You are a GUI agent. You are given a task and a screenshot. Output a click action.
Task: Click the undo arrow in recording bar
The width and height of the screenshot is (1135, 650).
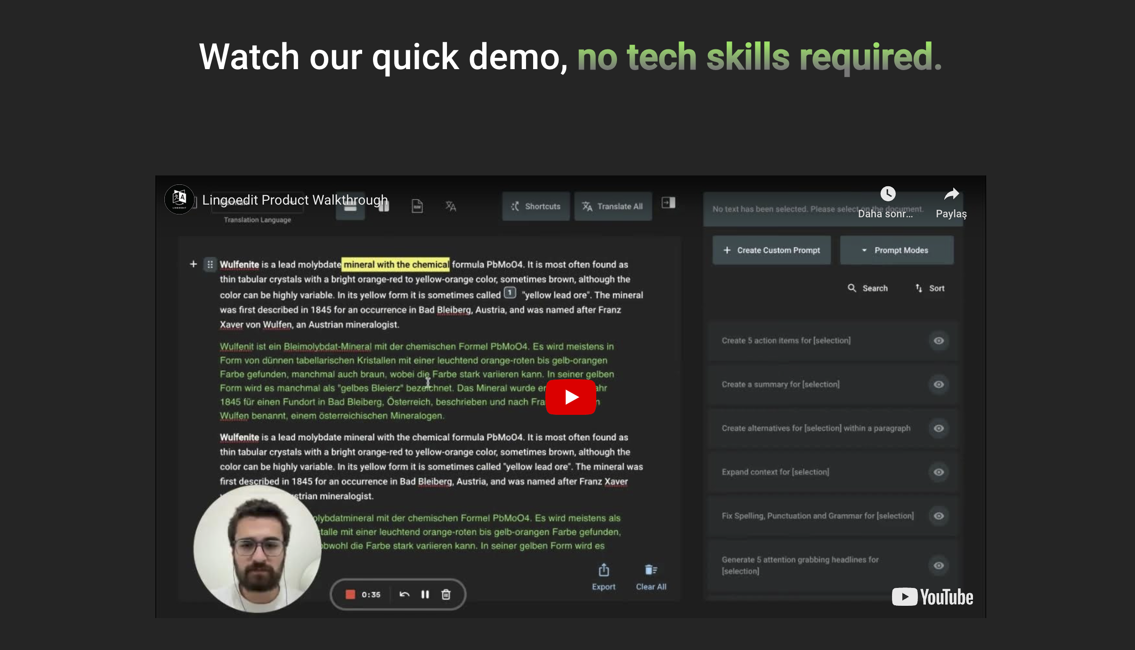404,595
